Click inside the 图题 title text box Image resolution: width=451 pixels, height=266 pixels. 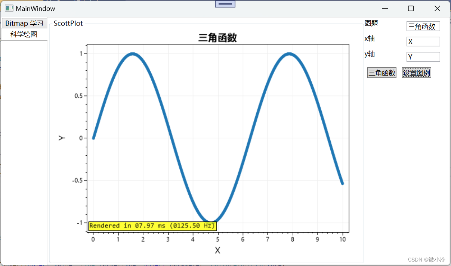click(423, 26)
